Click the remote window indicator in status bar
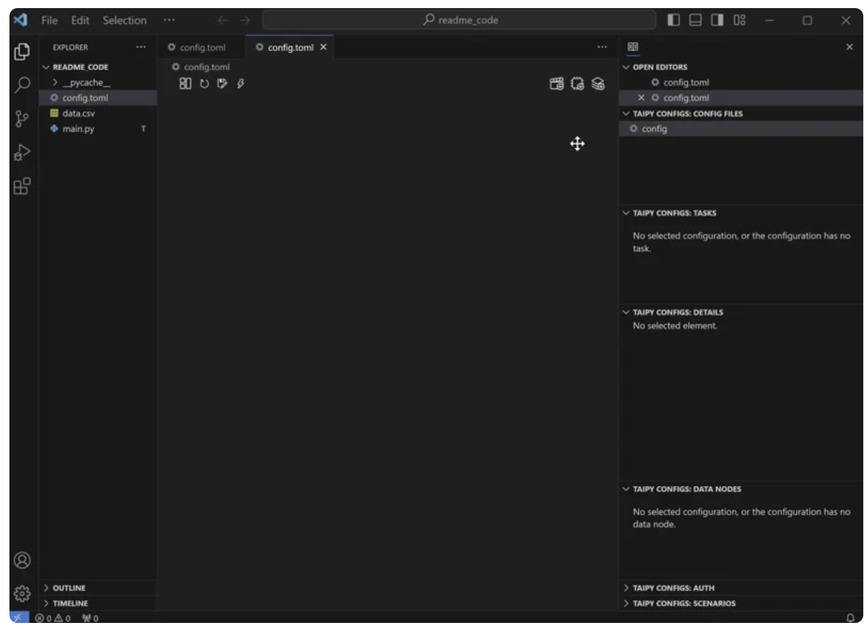 (x=20, y=617)
